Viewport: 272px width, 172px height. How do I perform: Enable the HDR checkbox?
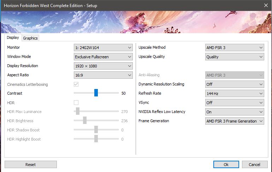click(76, 103)
